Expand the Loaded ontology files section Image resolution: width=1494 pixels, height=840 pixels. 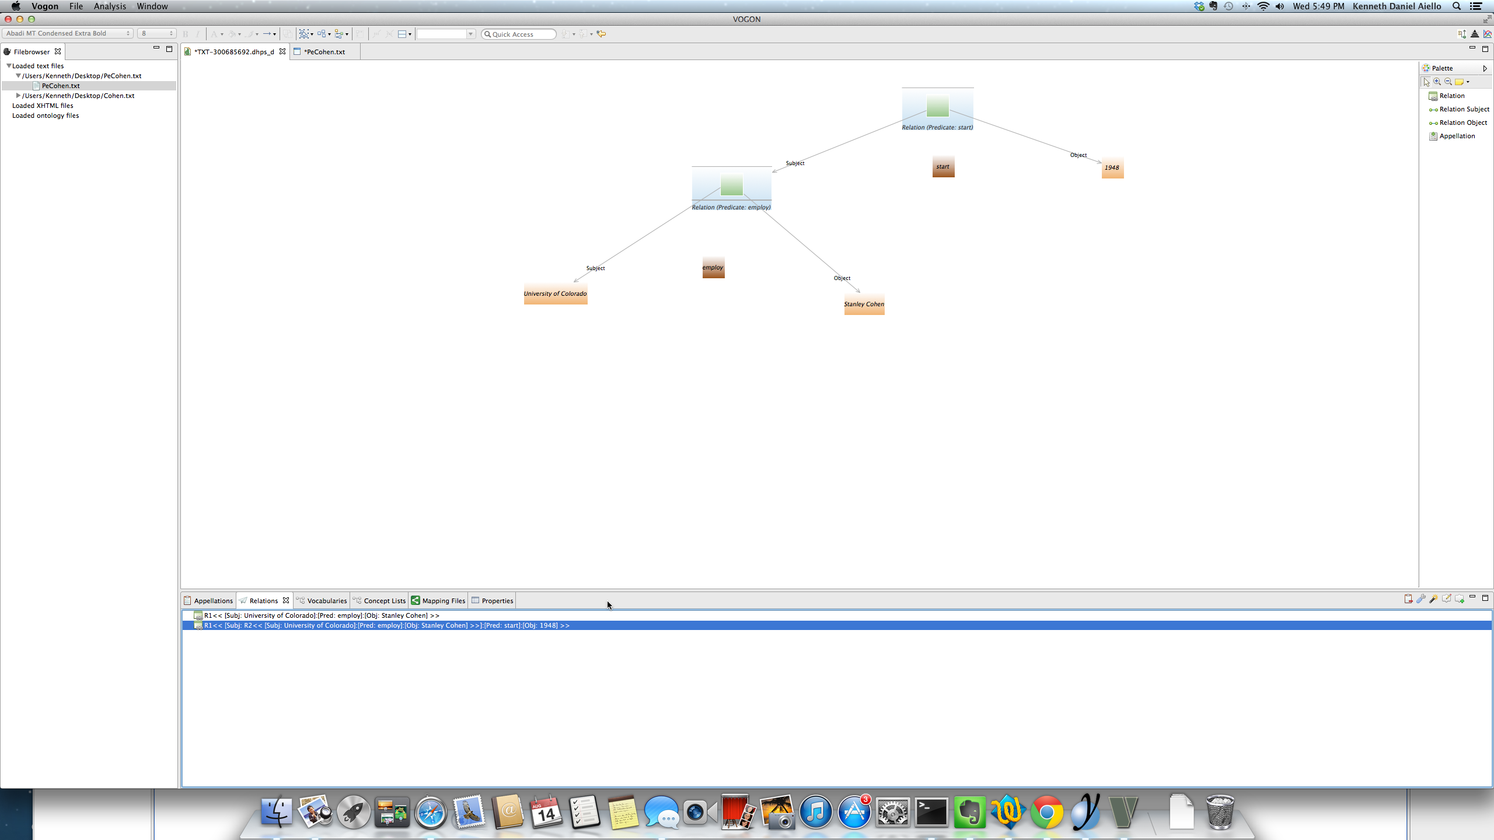tap(45, 115)
